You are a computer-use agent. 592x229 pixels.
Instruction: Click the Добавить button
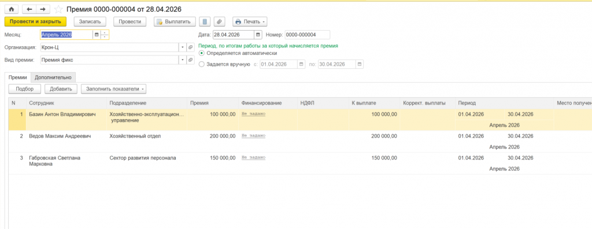[x=61, y=89]
